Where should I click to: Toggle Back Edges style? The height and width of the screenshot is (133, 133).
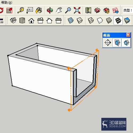click(x=80, y=20)
